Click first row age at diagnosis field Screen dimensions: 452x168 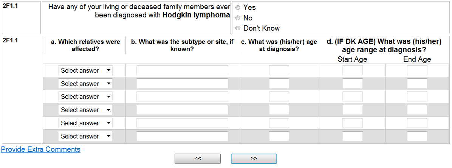[279, 70]
